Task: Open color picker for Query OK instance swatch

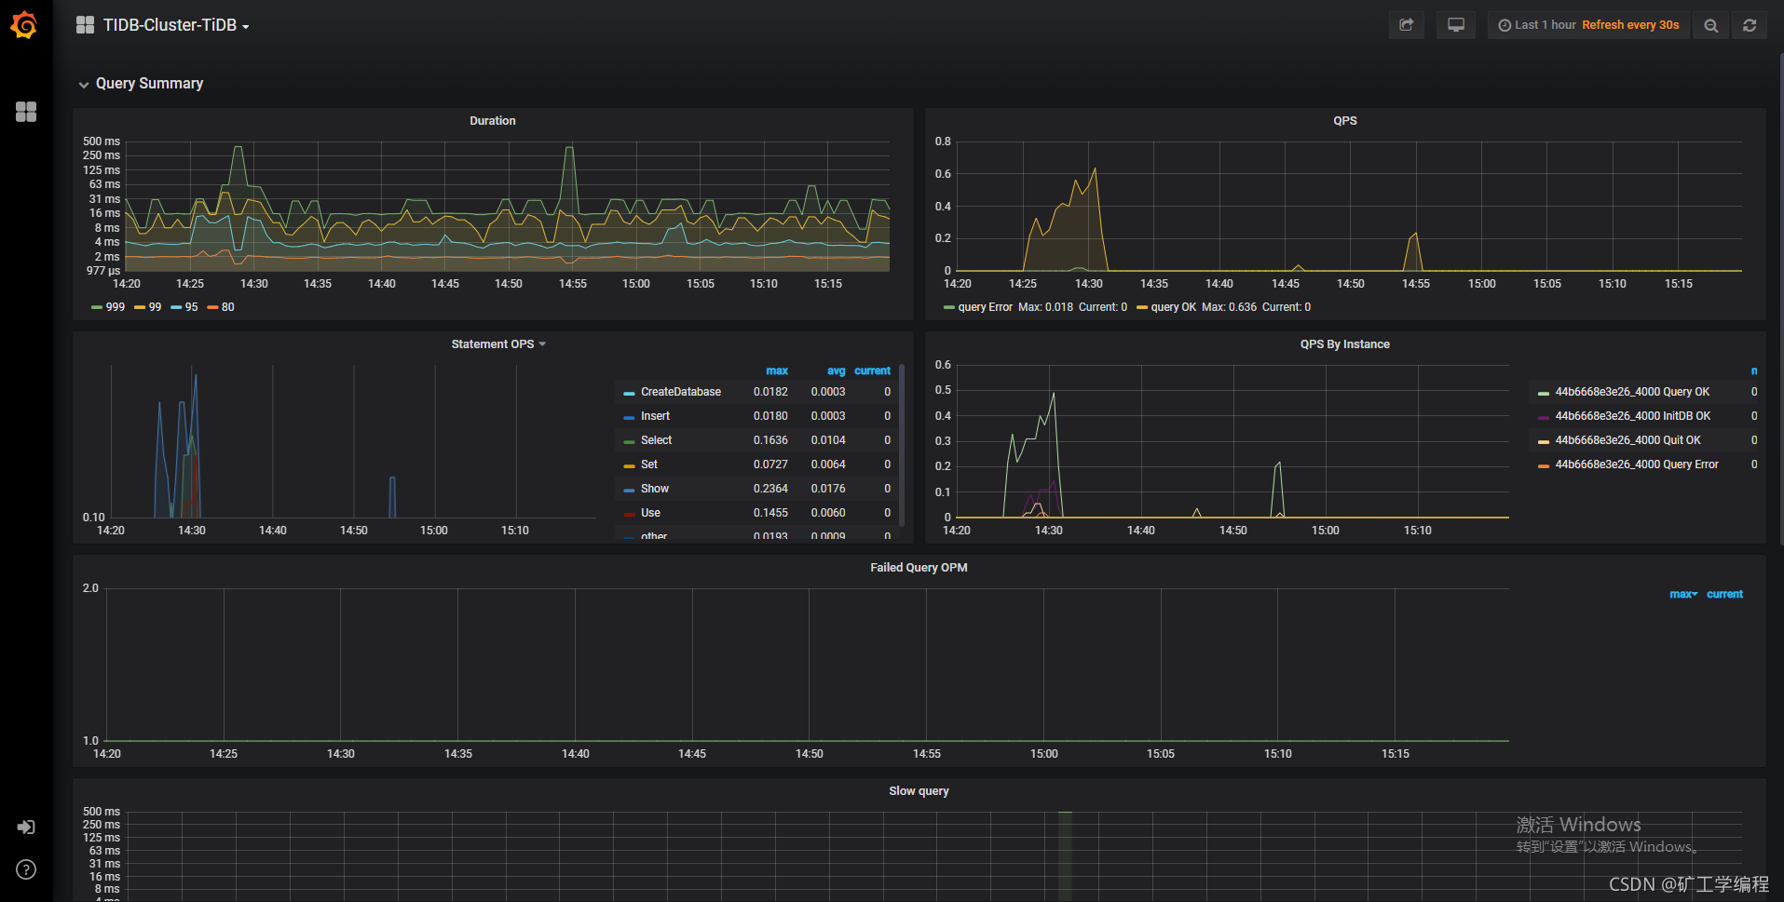Action: pyautogui.click(x=1544, y=393)
